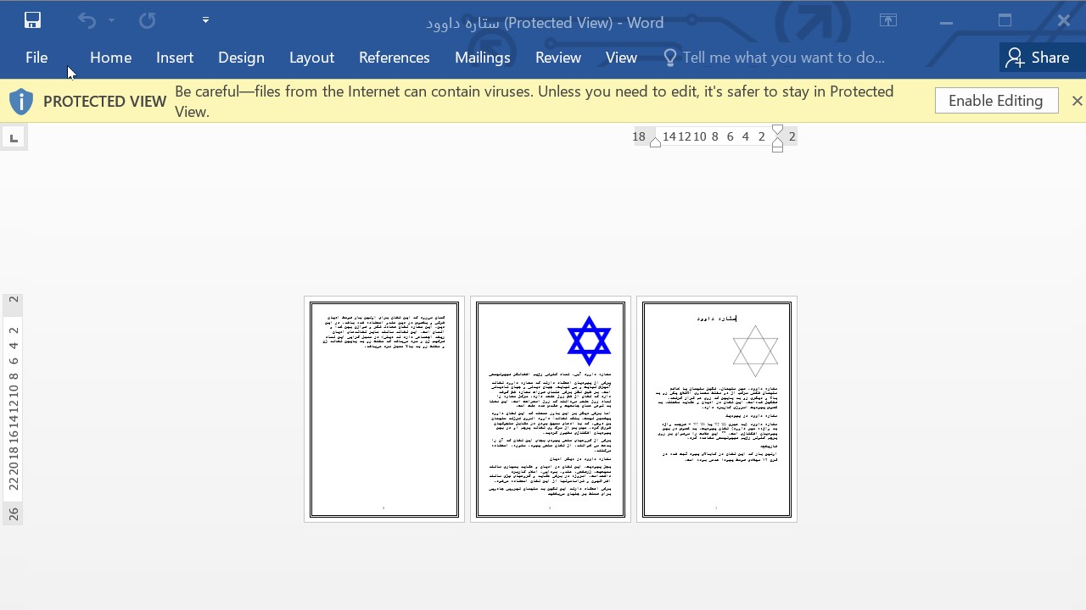This screenshot has height=610, width=1086.
Task: Click Enable Editing button
Action: pos(996,101)
